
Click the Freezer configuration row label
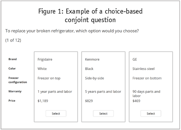(18, 80)
